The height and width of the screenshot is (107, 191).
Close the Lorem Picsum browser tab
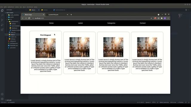(67, 15)
